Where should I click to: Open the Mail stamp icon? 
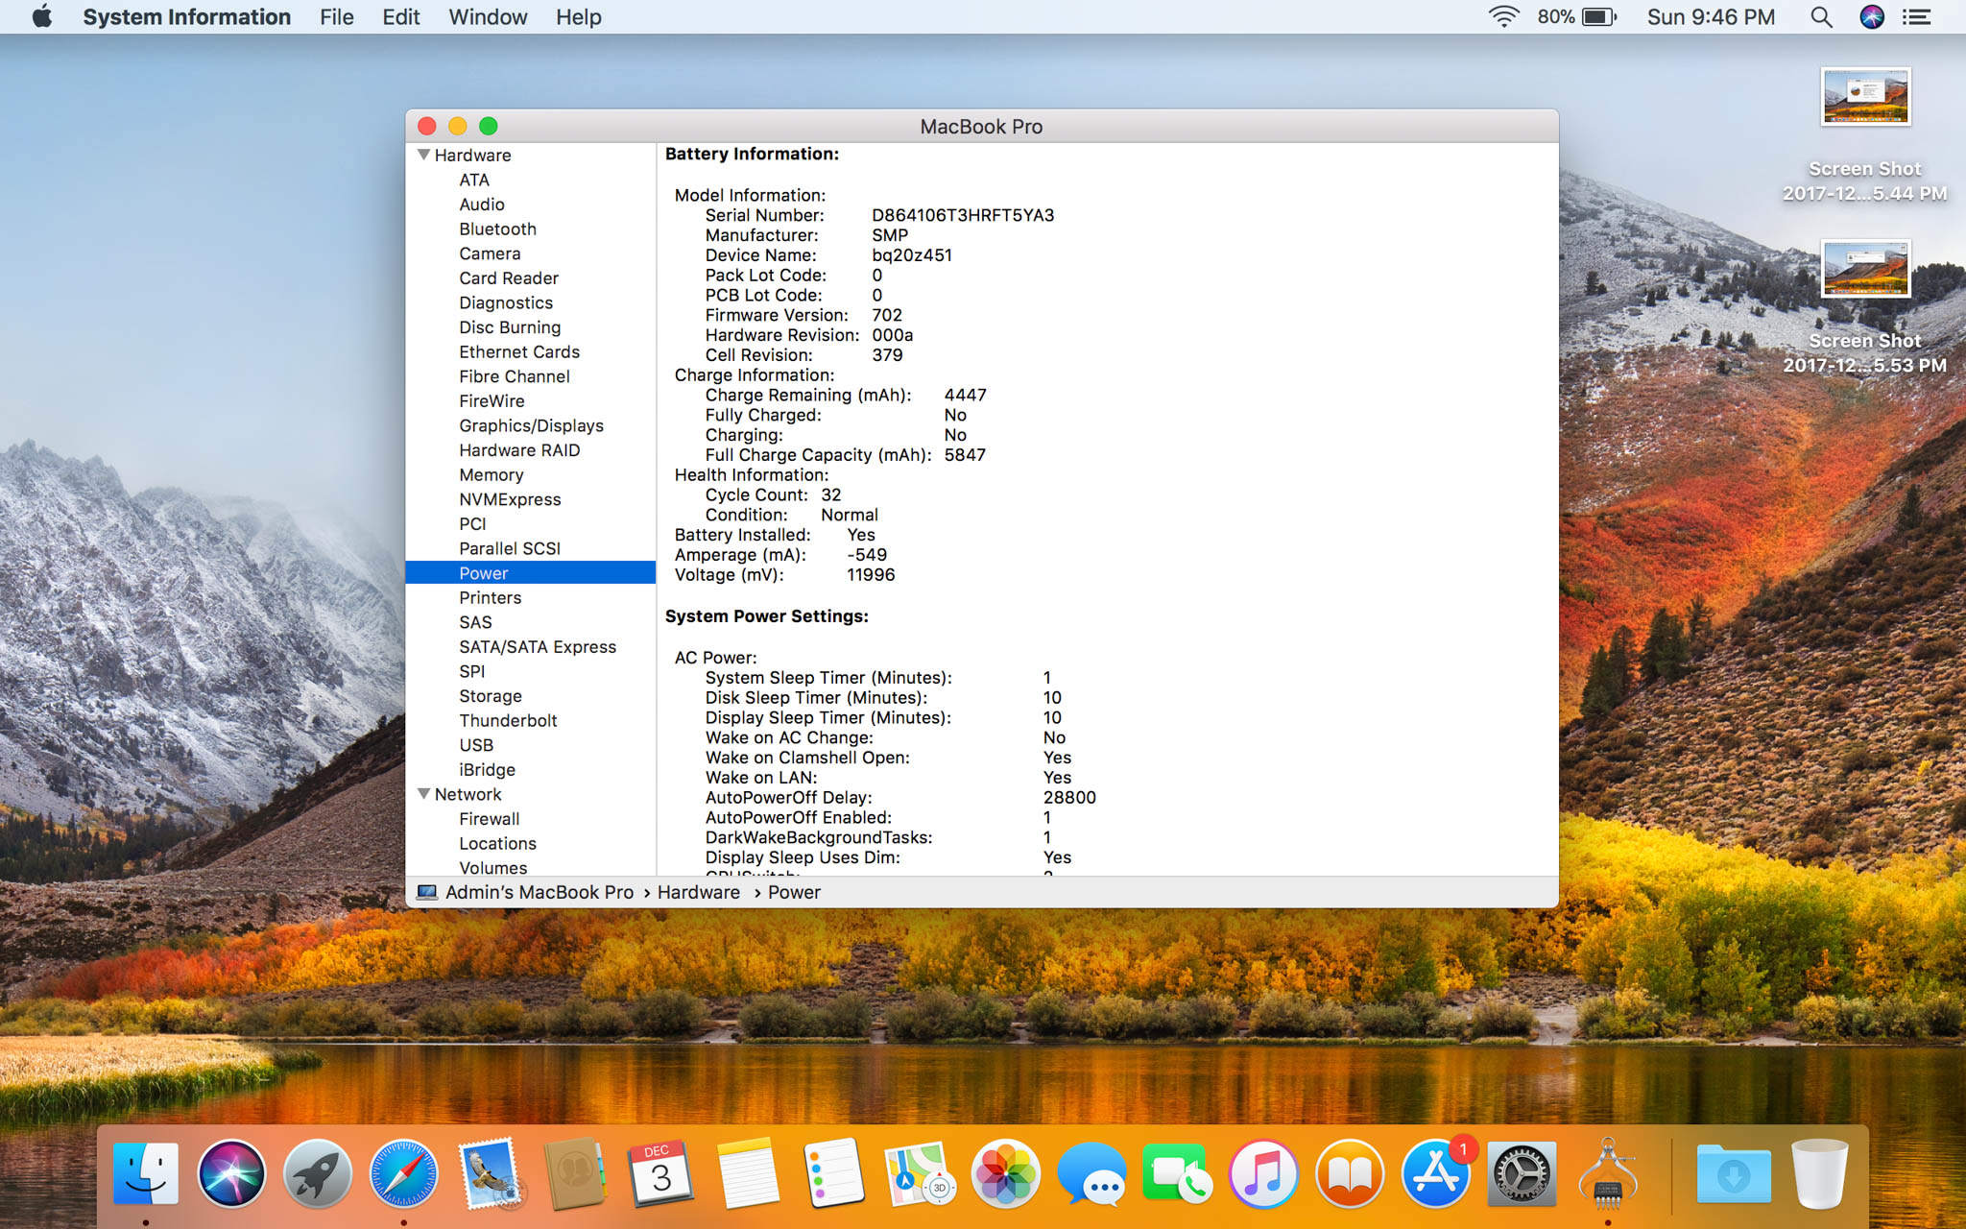pyautogui.click(x=491, y=1172)
